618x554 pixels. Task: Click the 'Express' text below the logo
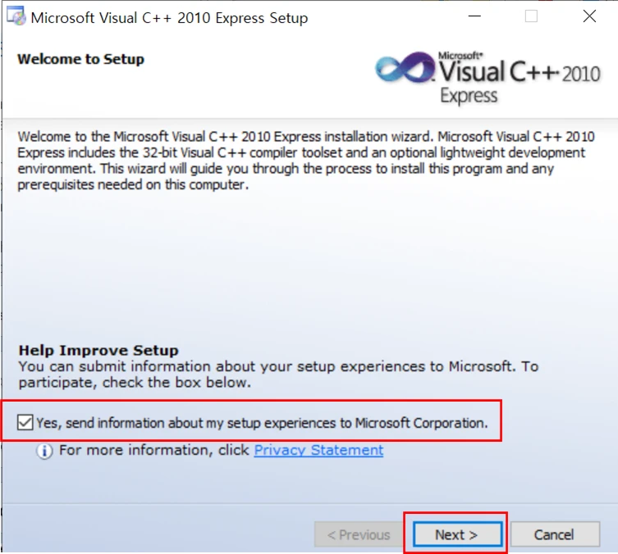pos(469,96)
